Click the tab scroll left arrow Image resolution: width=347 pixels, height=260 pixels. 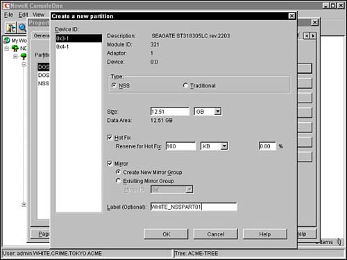(307, 36)
